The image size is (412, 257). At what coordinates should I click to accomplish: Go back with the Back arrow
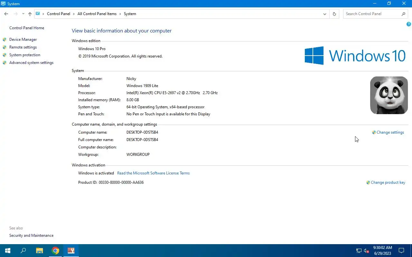(6, 14)
